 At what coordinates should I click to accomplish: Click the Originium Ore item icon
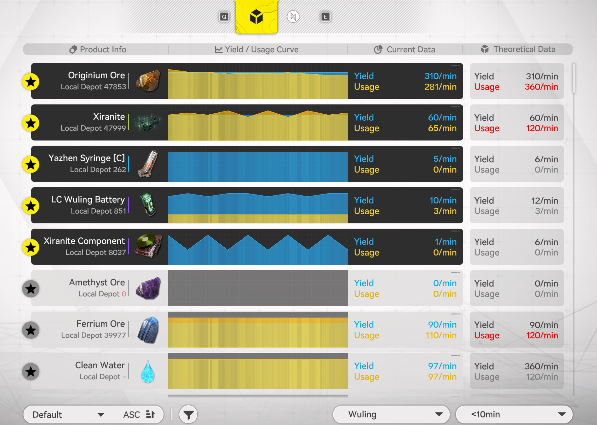click(148, 81)
